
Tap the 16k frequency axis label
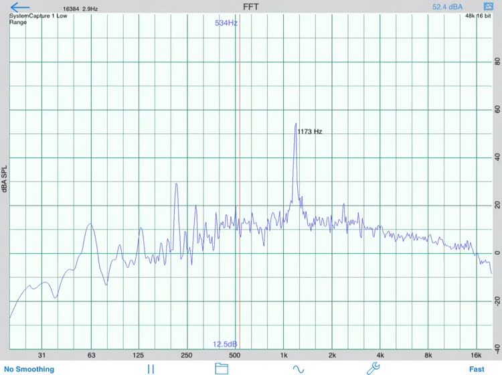click(476, 355)
